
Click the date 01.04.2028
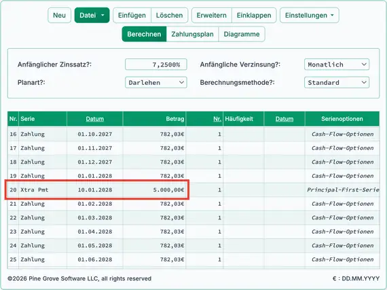point(95,232)
